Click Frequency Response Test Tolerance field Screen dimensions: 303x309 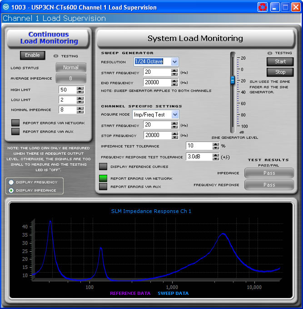[x=199, y=157]
